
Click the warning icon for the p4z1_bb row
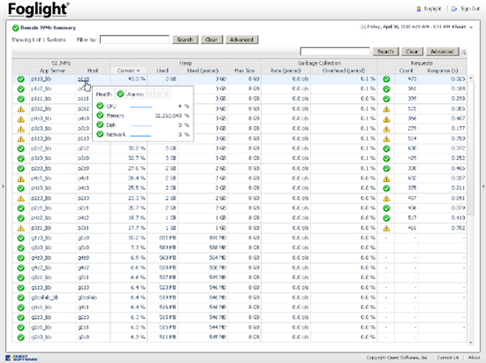click(x=21, y=178)
